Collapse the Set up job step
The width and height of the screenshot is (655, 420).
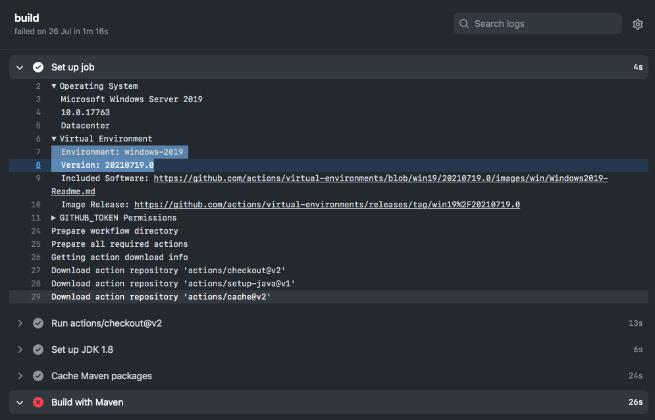pos(20,67)
